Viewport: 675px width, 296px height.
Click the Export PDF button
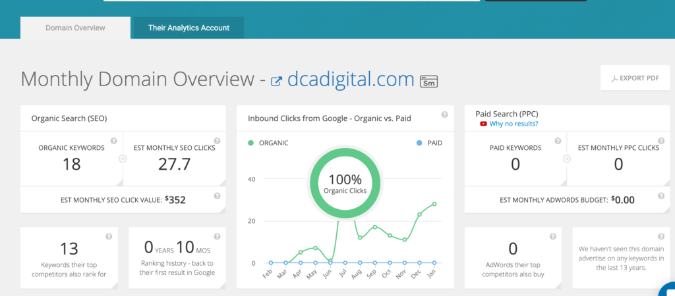(635, 78)
